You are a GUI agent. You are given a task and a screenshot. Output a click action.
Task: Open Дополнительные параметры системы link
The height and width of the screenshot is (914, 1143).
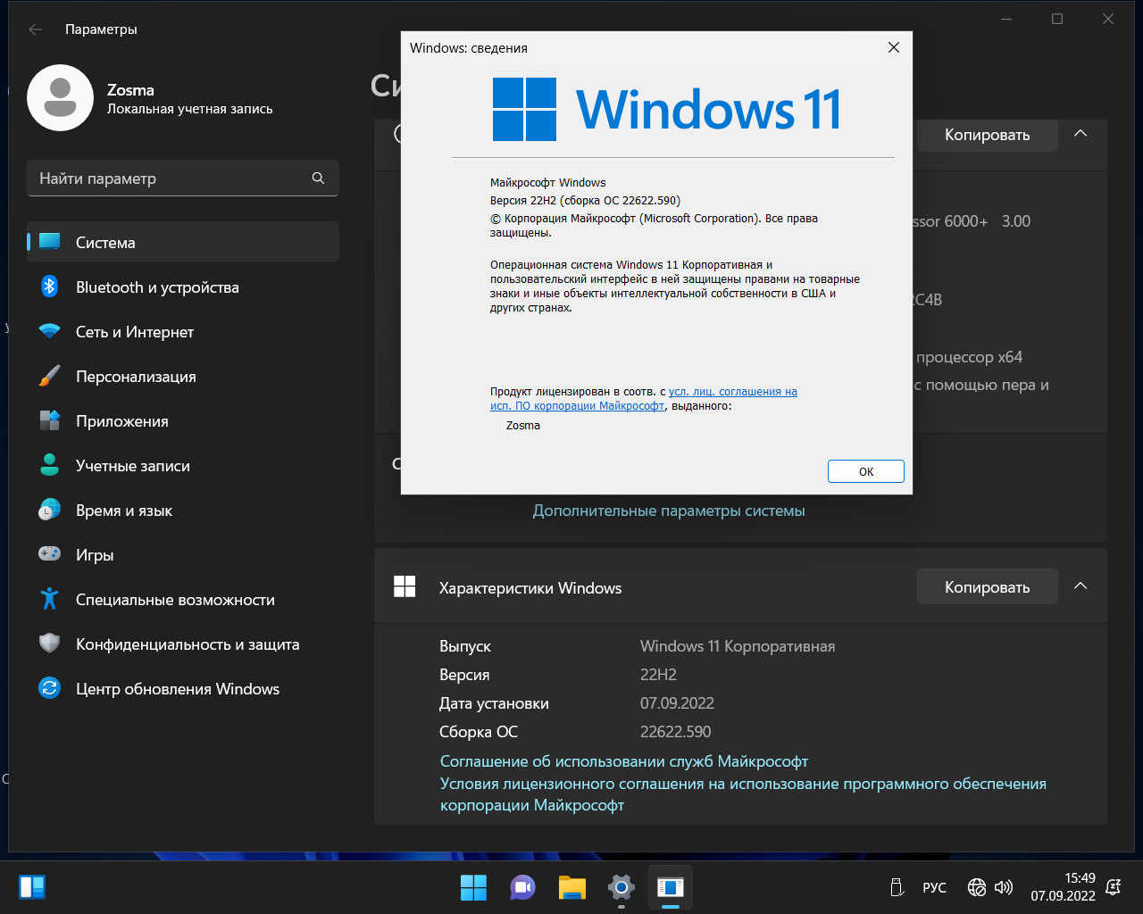pos(669,511)
